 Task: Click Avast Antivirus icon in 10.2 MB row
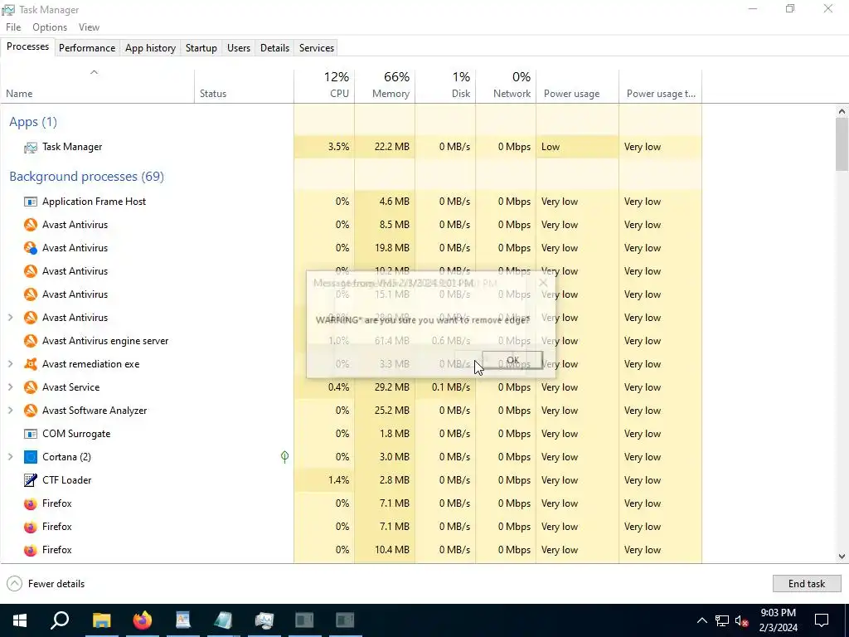(x=31, y=271)
